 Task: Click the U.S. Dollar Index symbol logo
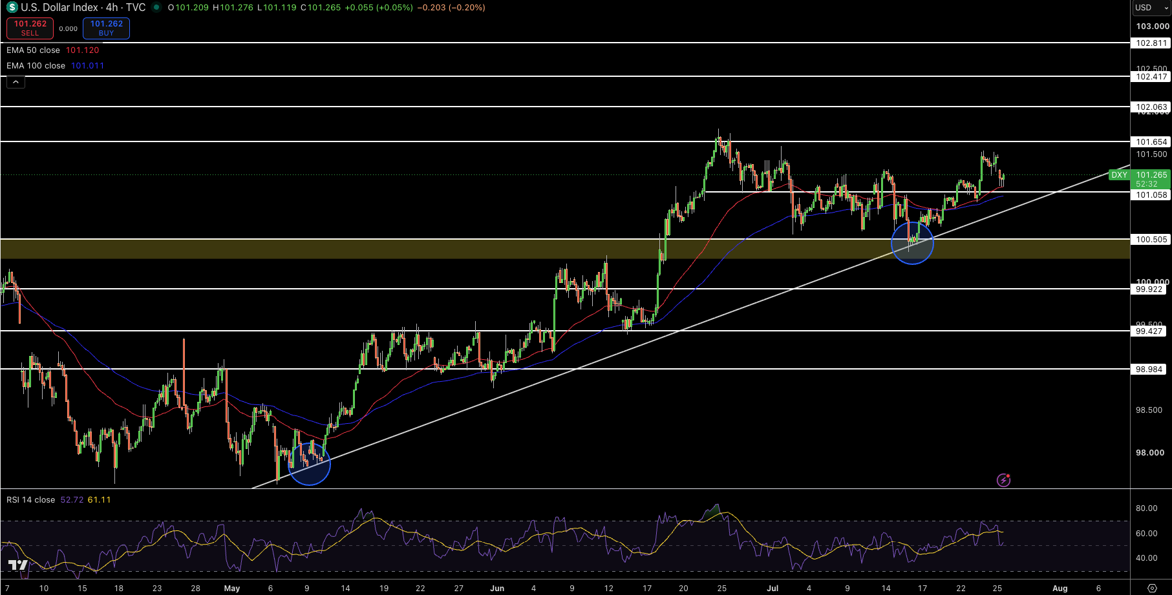pyautogui.click(x=12, y=8)
